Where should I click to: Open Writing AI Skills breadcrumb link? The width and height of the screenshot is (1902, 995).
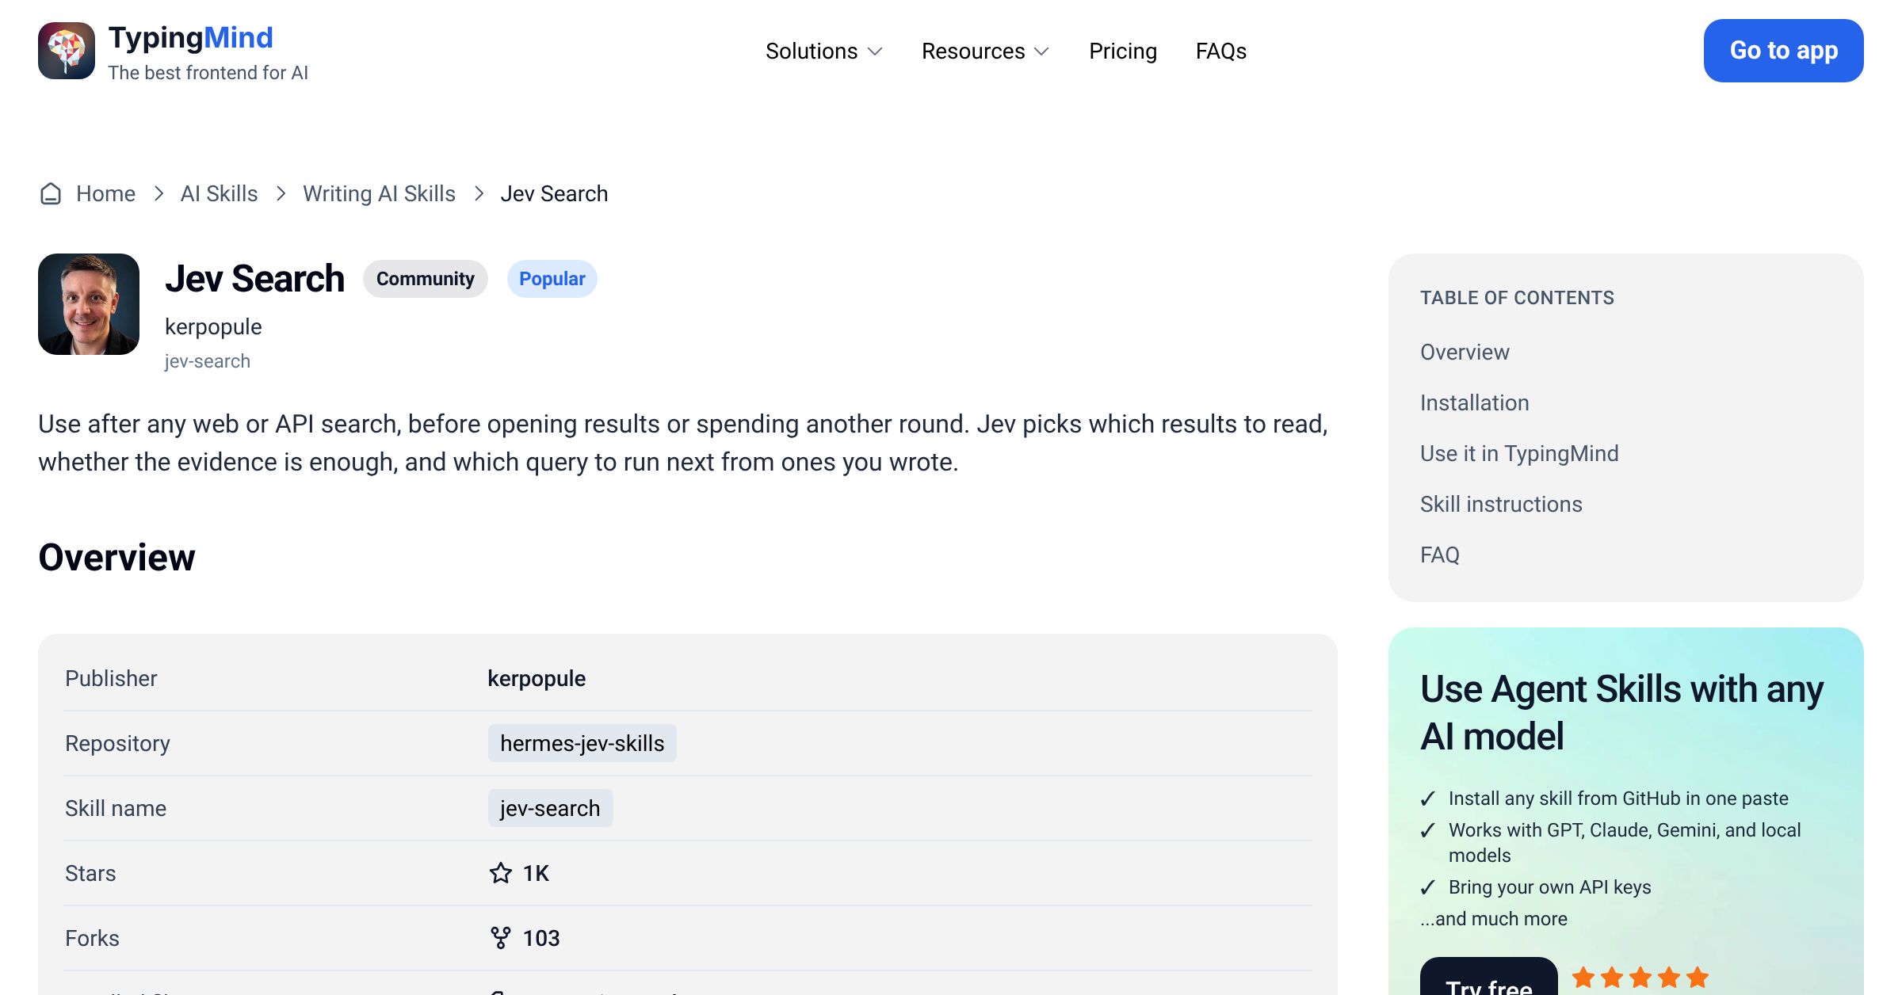379,193
